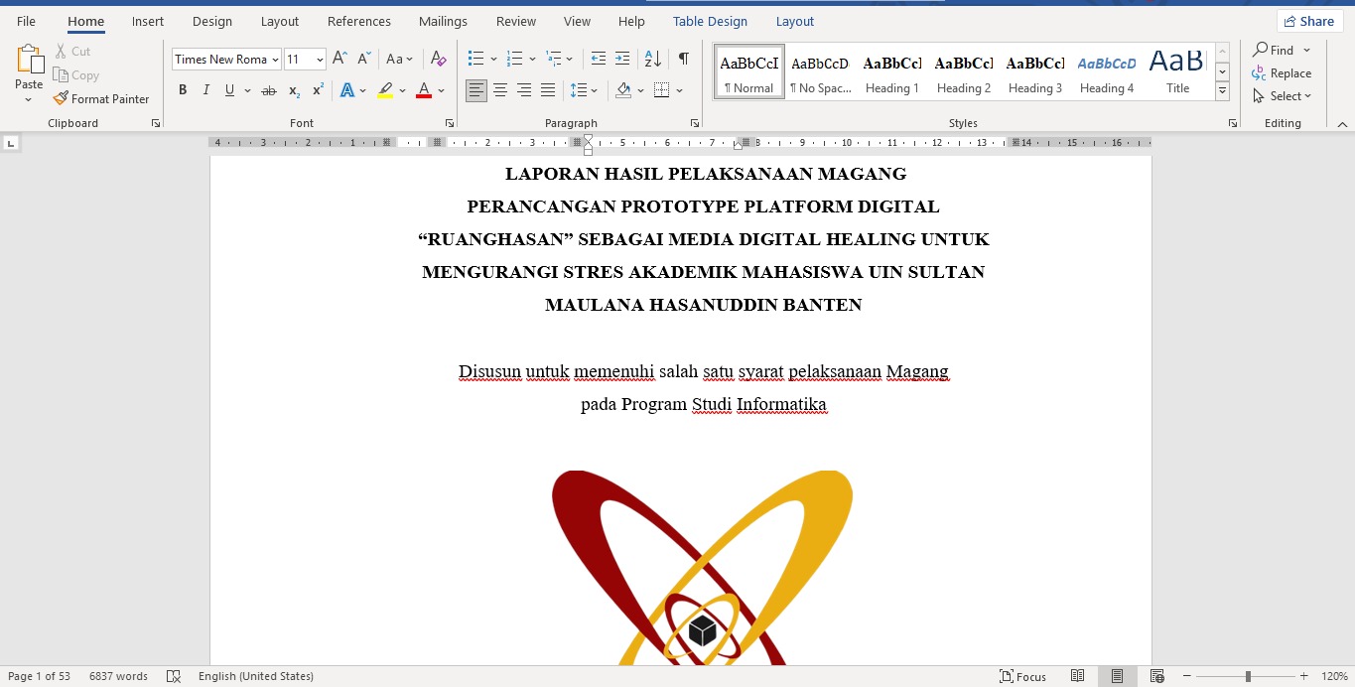Open the numbering list dropdown
The width and height of the screenshot is (1355, 687).
point(532,59)
